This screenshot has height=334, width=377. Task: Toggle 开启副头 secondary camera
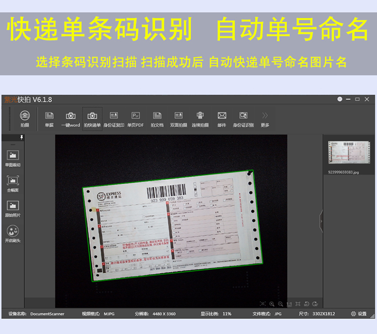click(x=13, y=234)
